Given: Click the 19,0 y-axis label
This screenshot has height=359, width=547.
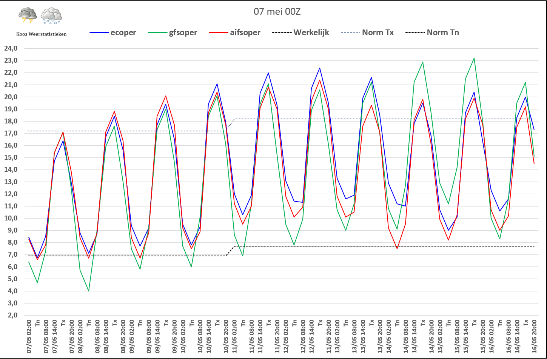Looking at the screenshot, I should [x=11, y=109].
